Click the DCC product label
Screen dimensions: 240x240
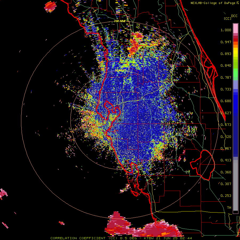tap(234, 16)
